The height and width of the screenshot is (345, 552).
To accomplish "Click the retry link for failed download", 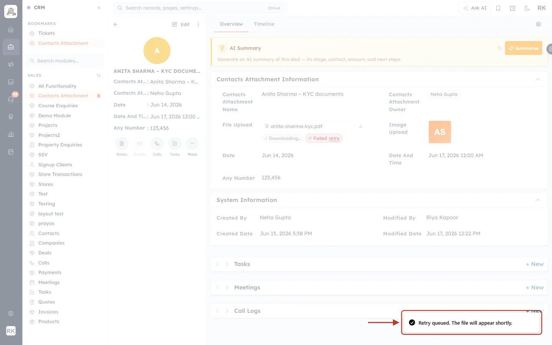I will pyautogui.click(x=334, y=138).
